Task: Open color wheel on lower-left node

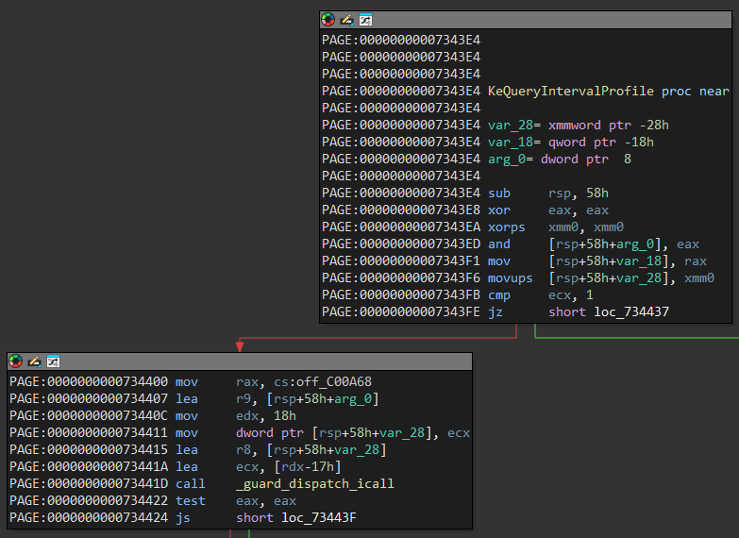Action: (x=16, y=361)
